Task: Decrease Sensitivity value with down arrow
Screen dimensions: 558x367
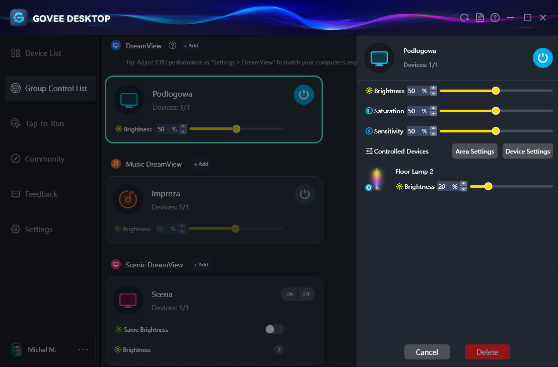Action: pyautogui.click(x=433, y=134)
